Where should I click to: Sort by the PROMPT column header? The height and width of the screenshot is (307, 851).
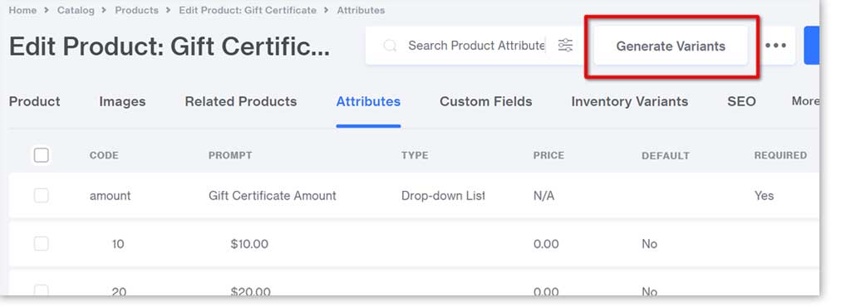(x=230, y=155)
